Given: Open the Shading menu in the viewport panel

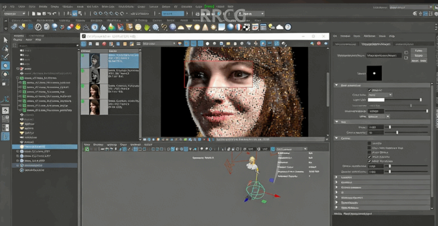Looking at the screenshot, I should [98, 145].
